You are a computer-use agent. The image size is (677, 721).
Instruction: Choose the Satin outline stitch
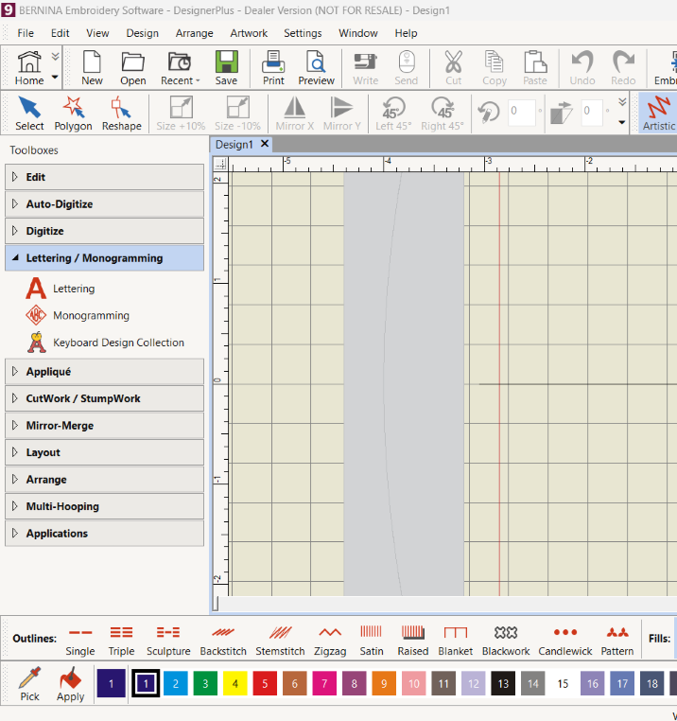372,640
